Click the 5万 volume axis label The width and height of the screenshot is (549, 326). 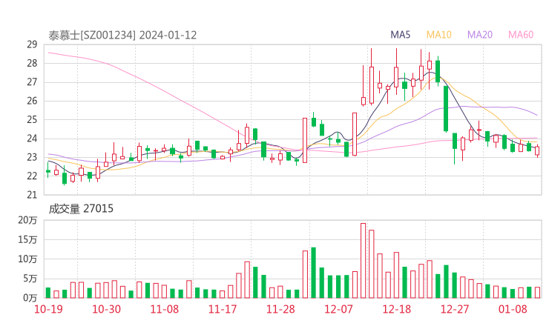coord(30,279)
